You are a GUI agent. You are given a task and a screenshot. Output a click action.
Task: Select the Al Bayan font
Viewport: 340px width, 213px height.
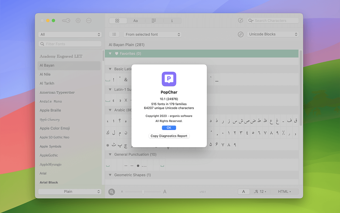69,65
